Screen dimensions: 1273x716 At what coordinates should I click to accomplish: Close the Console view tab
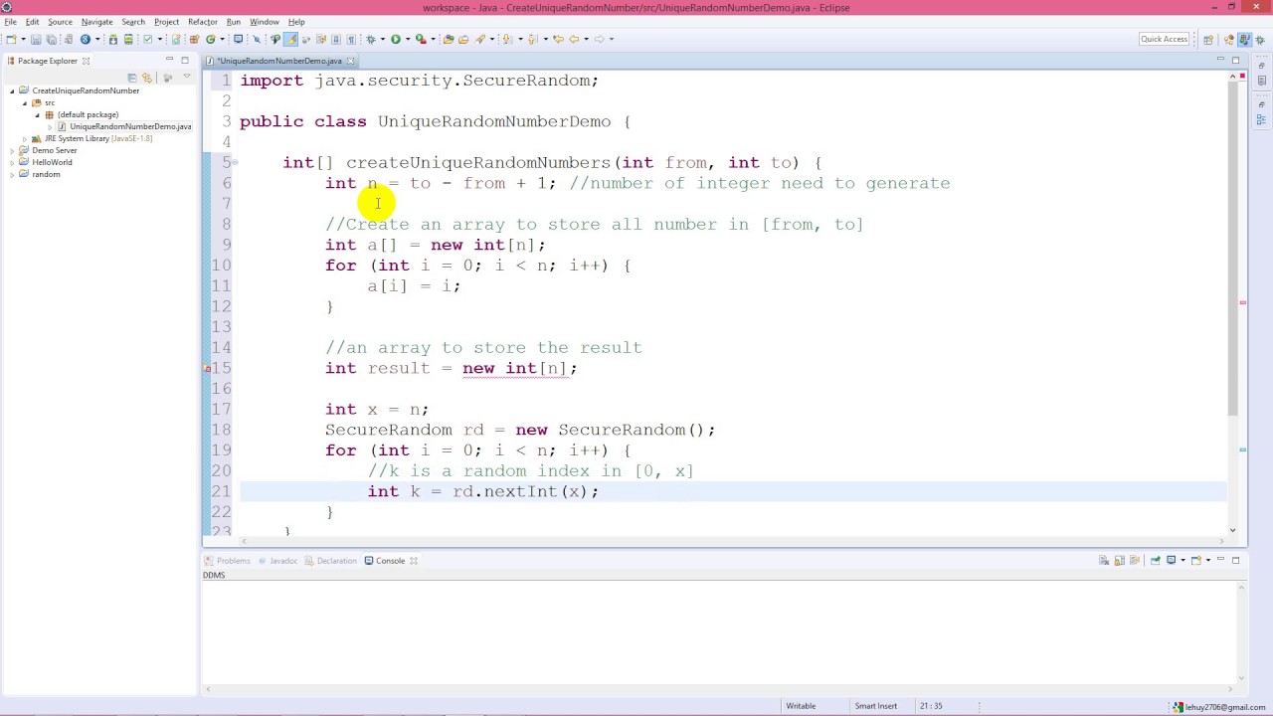coord(414,561)
